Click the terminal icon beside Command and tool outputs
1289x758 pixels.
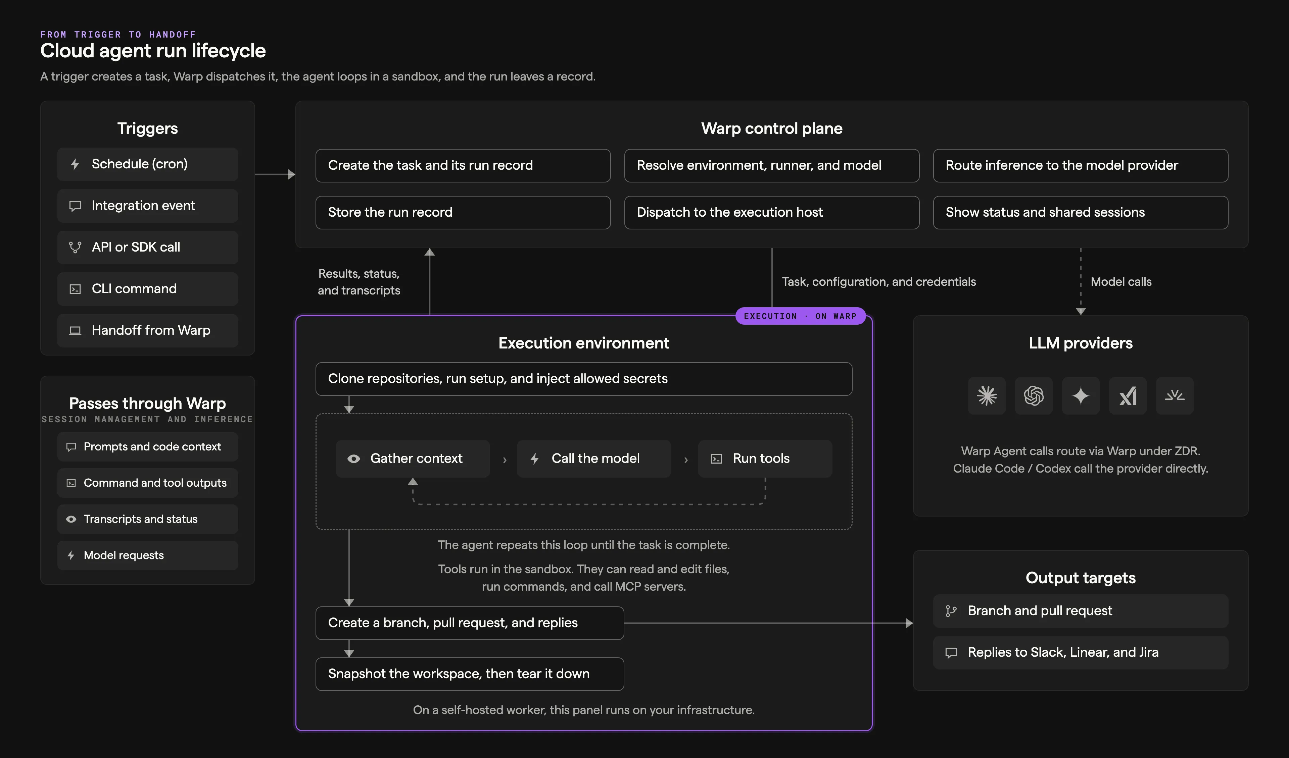(x=71, y=483)
